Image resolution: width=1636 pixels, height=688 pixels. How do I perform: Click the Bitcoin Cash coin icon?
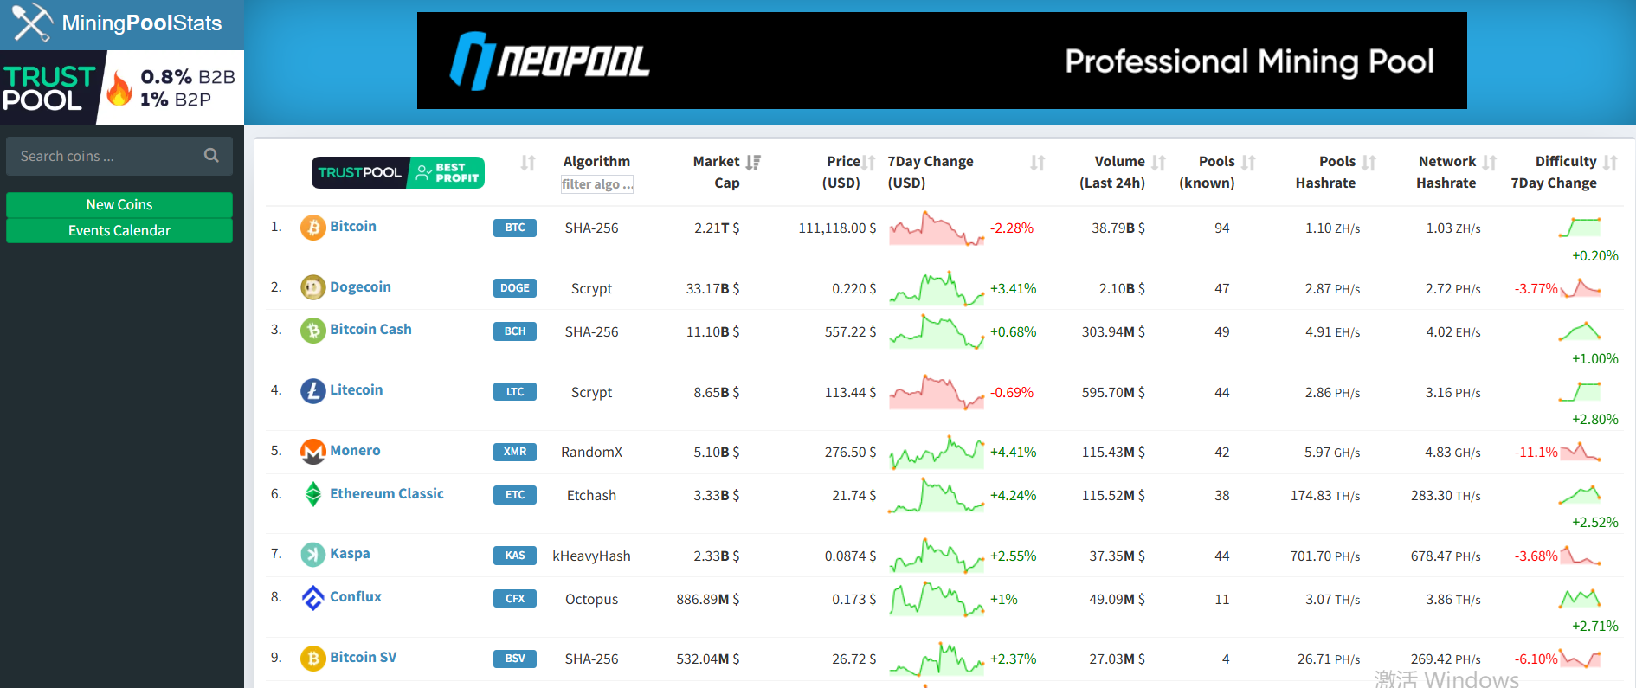coord(312,331)
